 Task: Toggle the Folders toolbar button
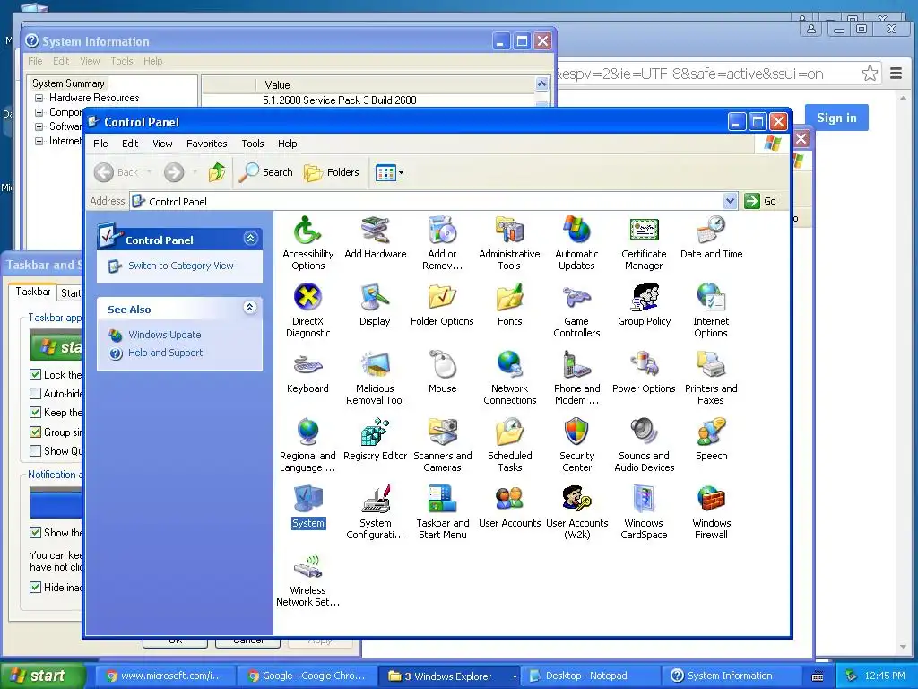pyautogui.click(x=332, y=172)
